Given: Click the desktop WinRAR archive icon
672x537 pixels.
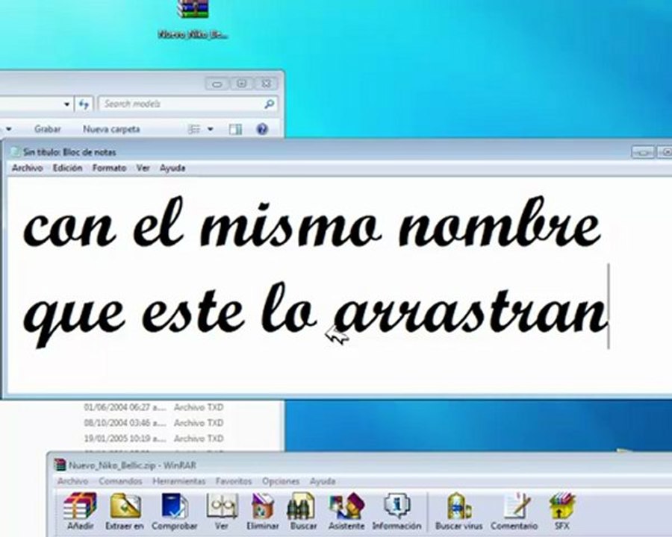Looking at the screenshot, I should (x=193, y=10).
